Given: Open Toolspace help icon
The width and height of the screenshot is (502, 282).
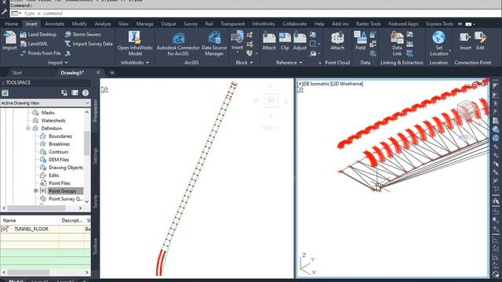Looking at the screenshot, I should click(x=85, y=92).
